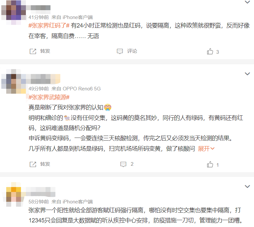Open second poster's avatar
The width and height of the screenshot is (254, 227).
click(x=14, y=82)
